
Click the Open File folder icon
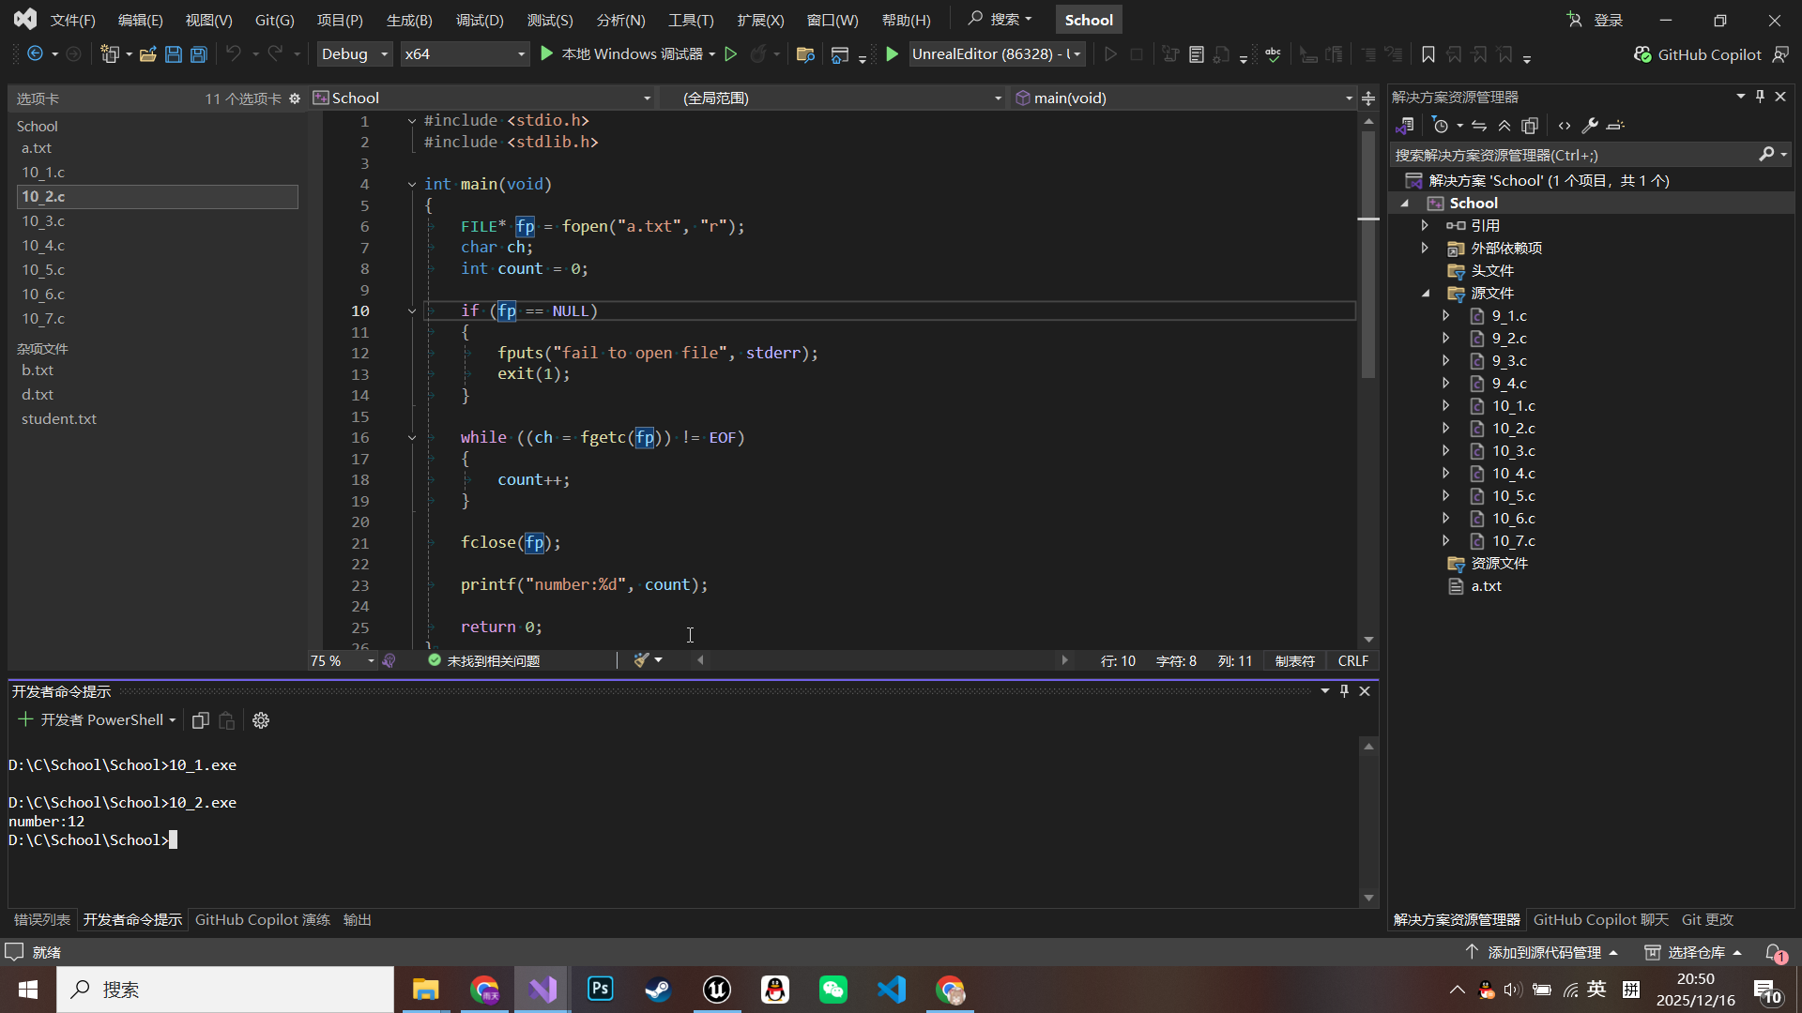point(147,54)
